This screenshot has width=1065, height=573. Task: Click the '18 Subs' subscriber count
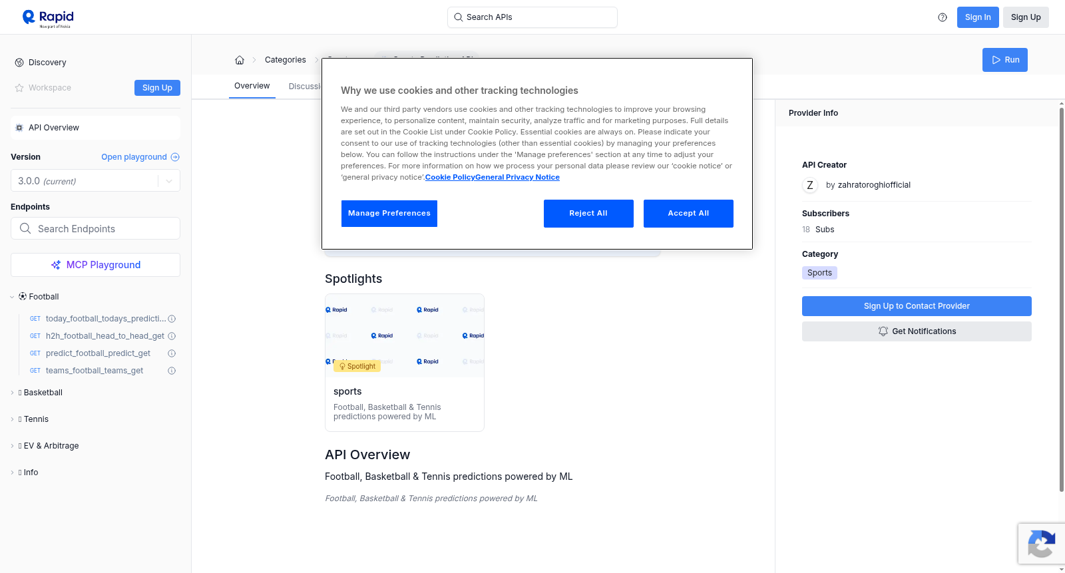[x=818, y=230]
